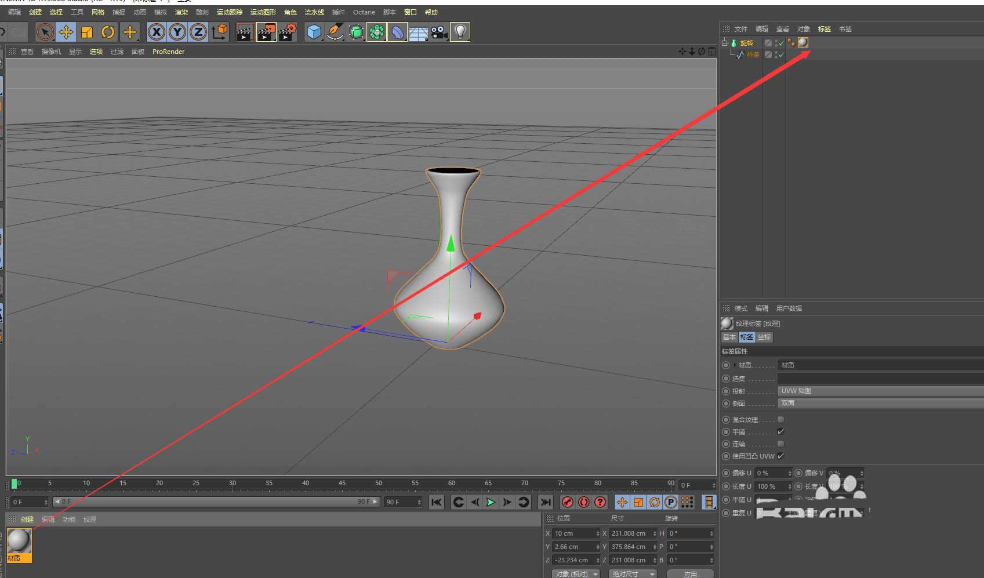
Task: Activate the Rotate tool icon
Action: [108, 32]
